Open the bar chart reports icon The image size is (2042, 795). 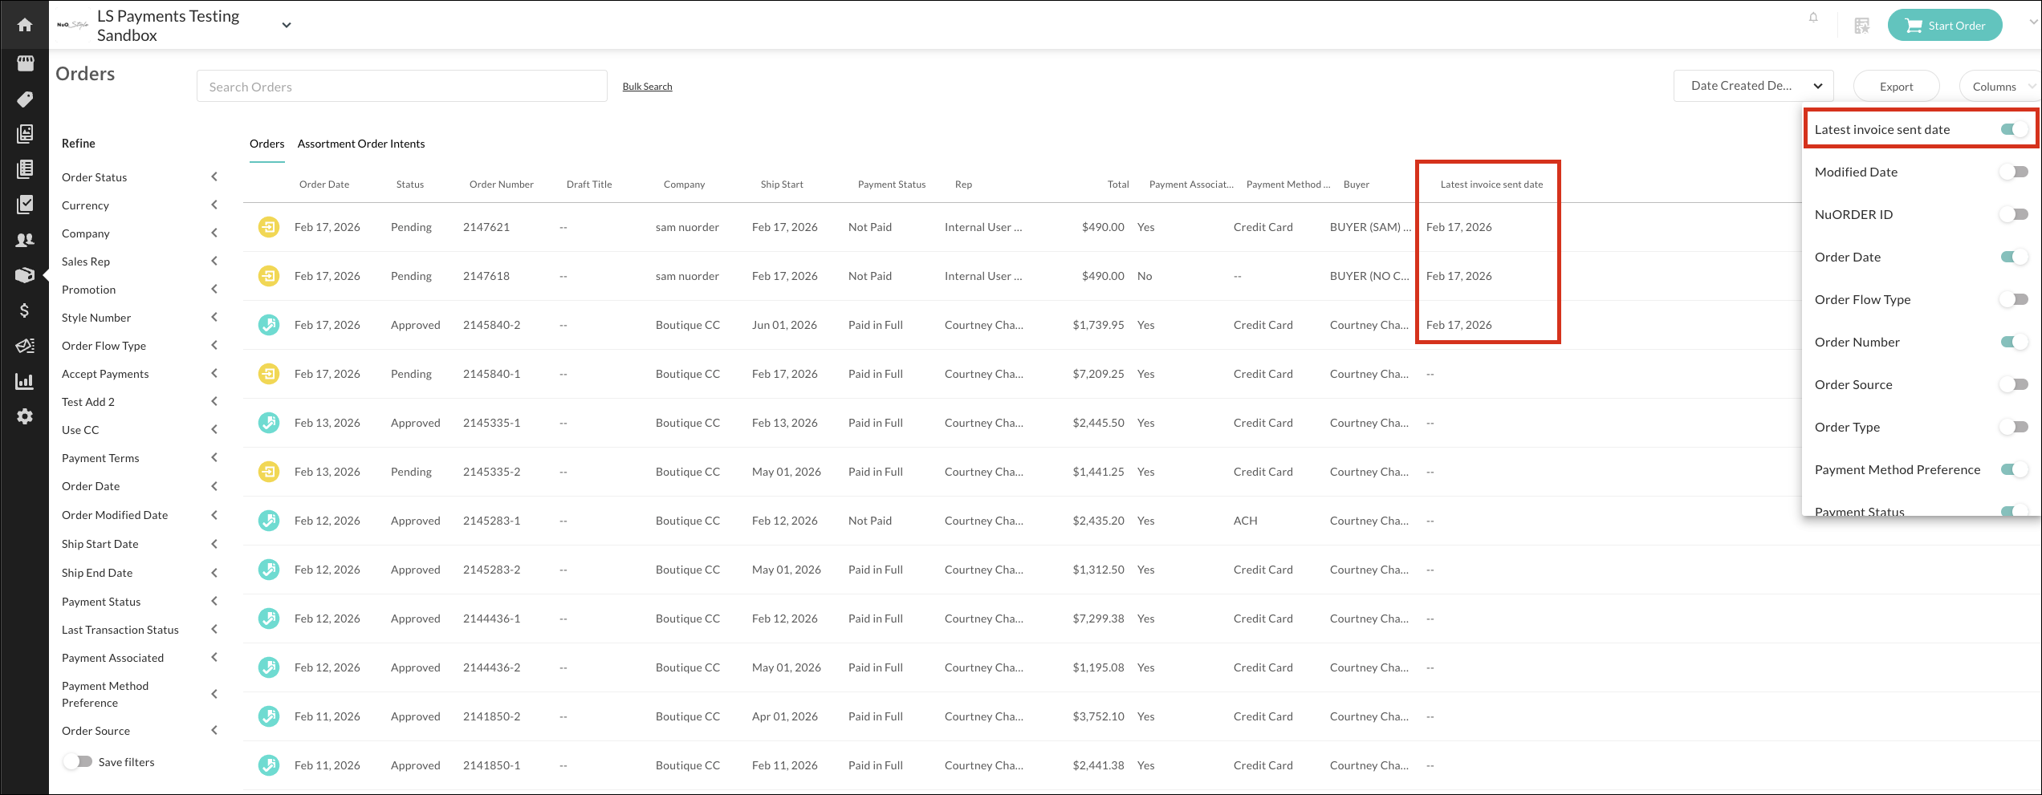[x=25, y=381]
